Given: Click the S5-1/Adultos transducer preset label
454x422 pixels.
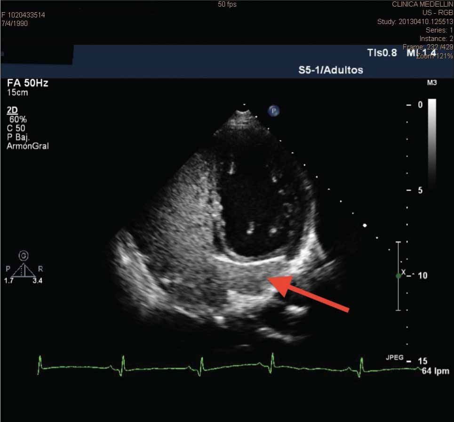Looking at the screenshot, I should coord(331,70).
